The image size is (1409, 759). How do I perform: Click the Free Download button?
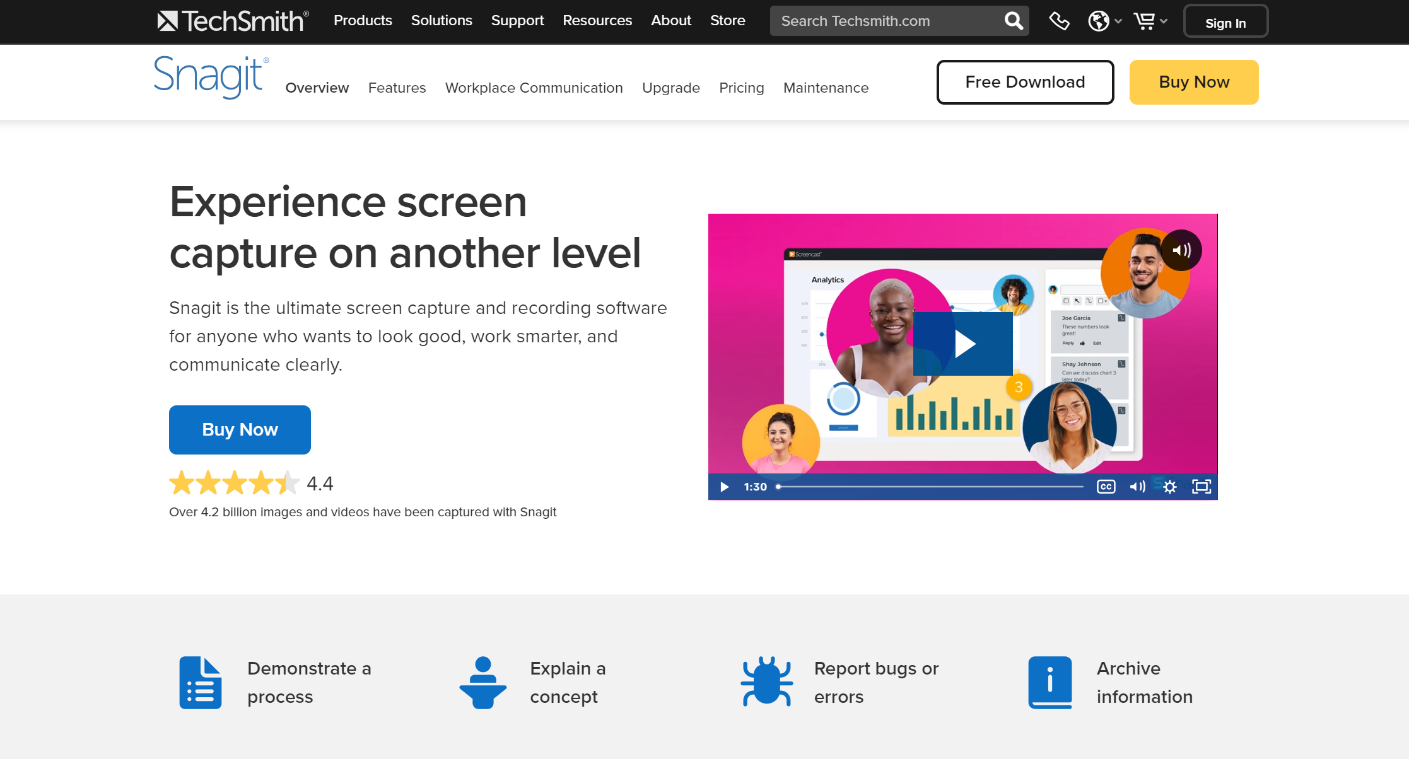coord(1025,82)
